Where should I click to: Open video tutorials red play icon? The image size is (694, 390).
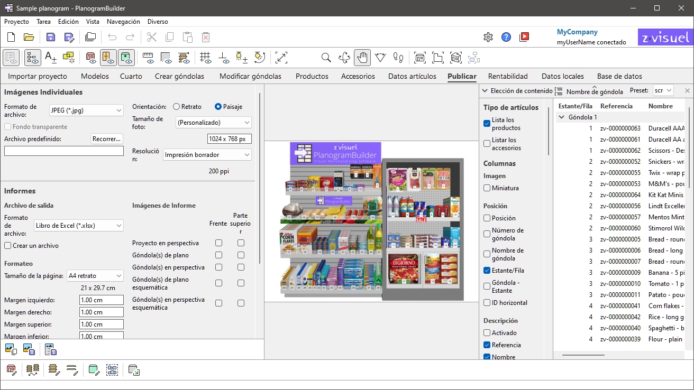[x=524, y=37]
